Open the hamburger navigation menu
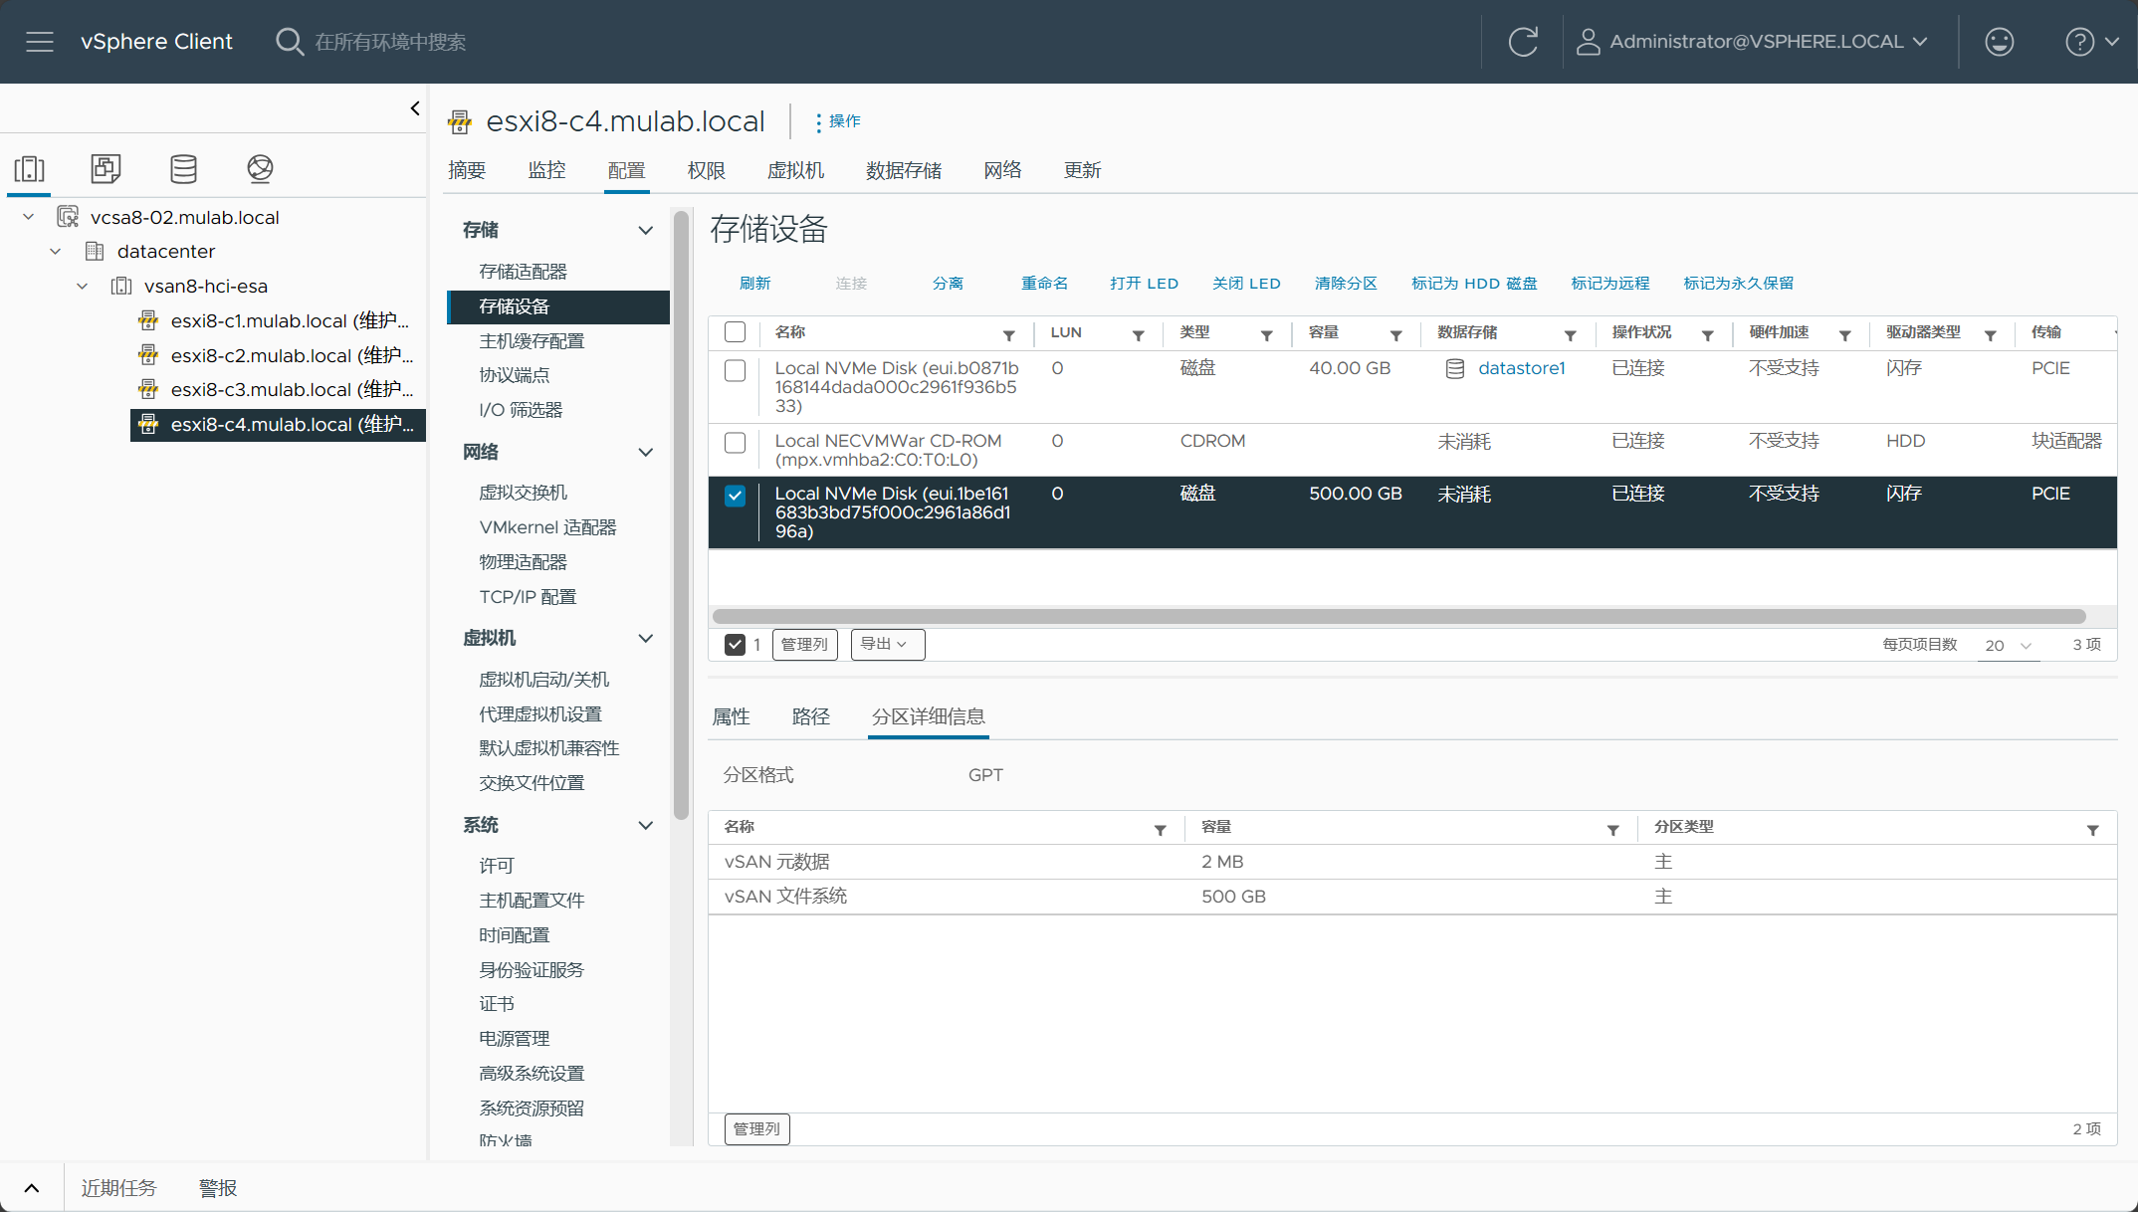The width and height of the screenshot is (2138, 1212). coord(40,42)
